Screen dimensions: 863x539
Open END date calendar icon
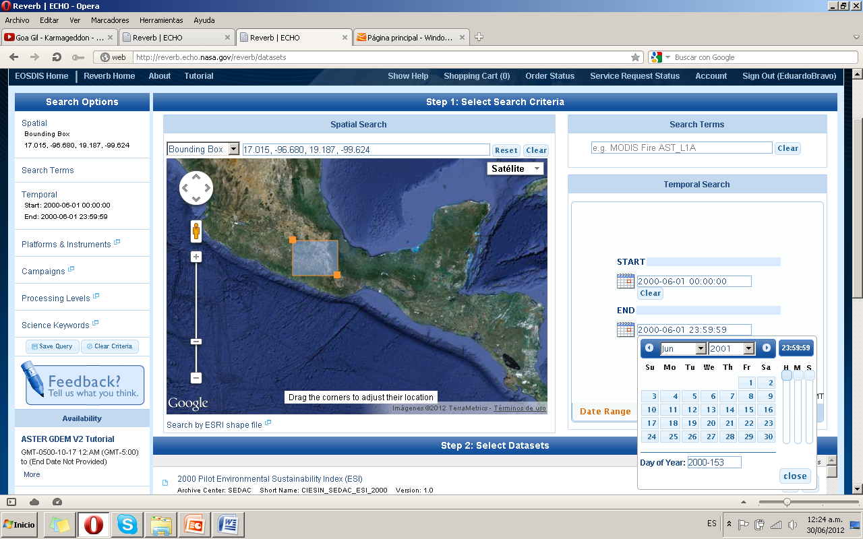(625, 329)
